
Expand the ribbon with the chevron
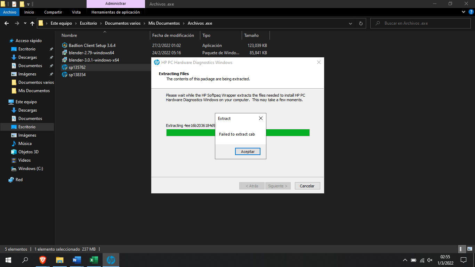pyautogui.click(x=463, y=12)
